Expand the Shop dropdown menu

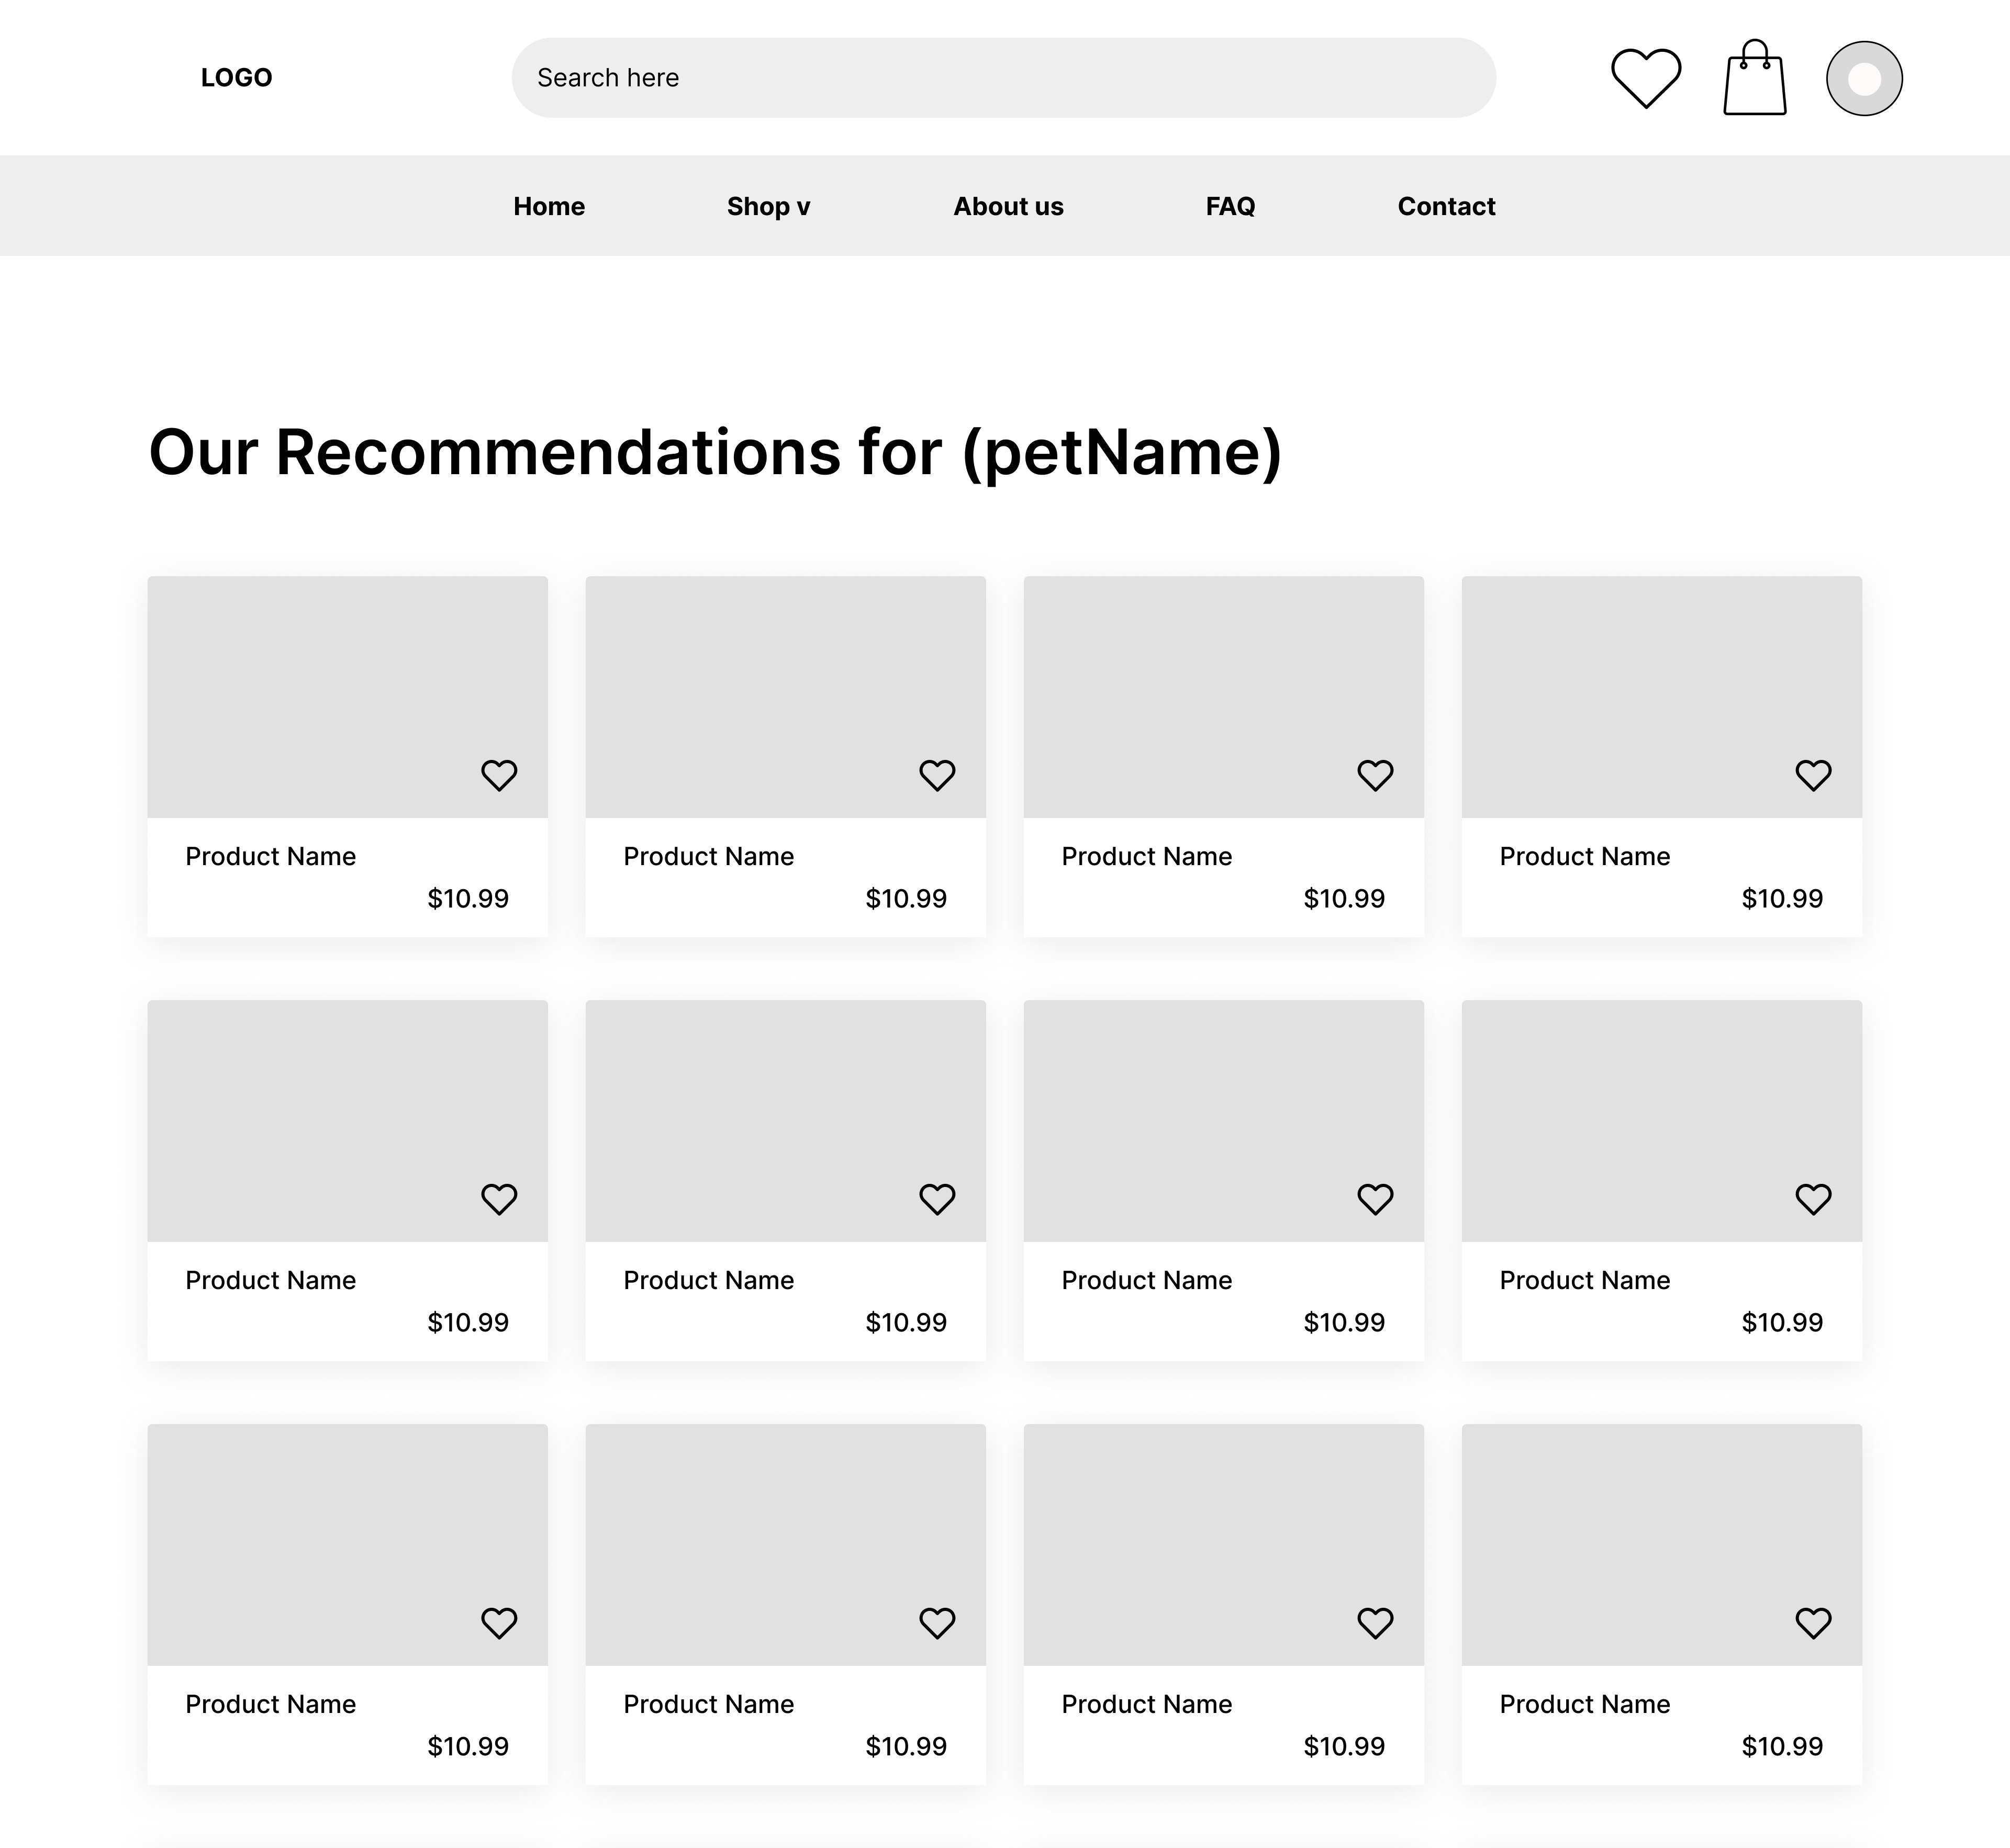pyautogui.click(x=768, y=206)
